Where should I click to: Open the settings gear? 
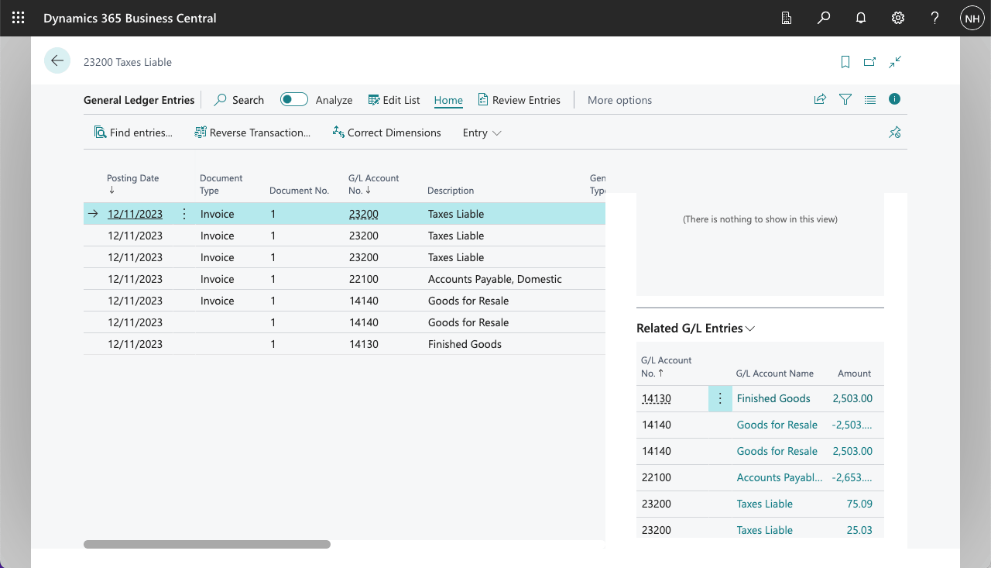[x=898, y=18]
